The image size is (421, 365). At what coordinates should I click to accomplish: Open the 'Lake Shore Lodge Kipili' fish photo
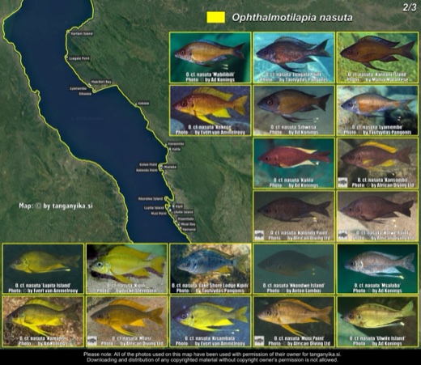click(210, 269)
